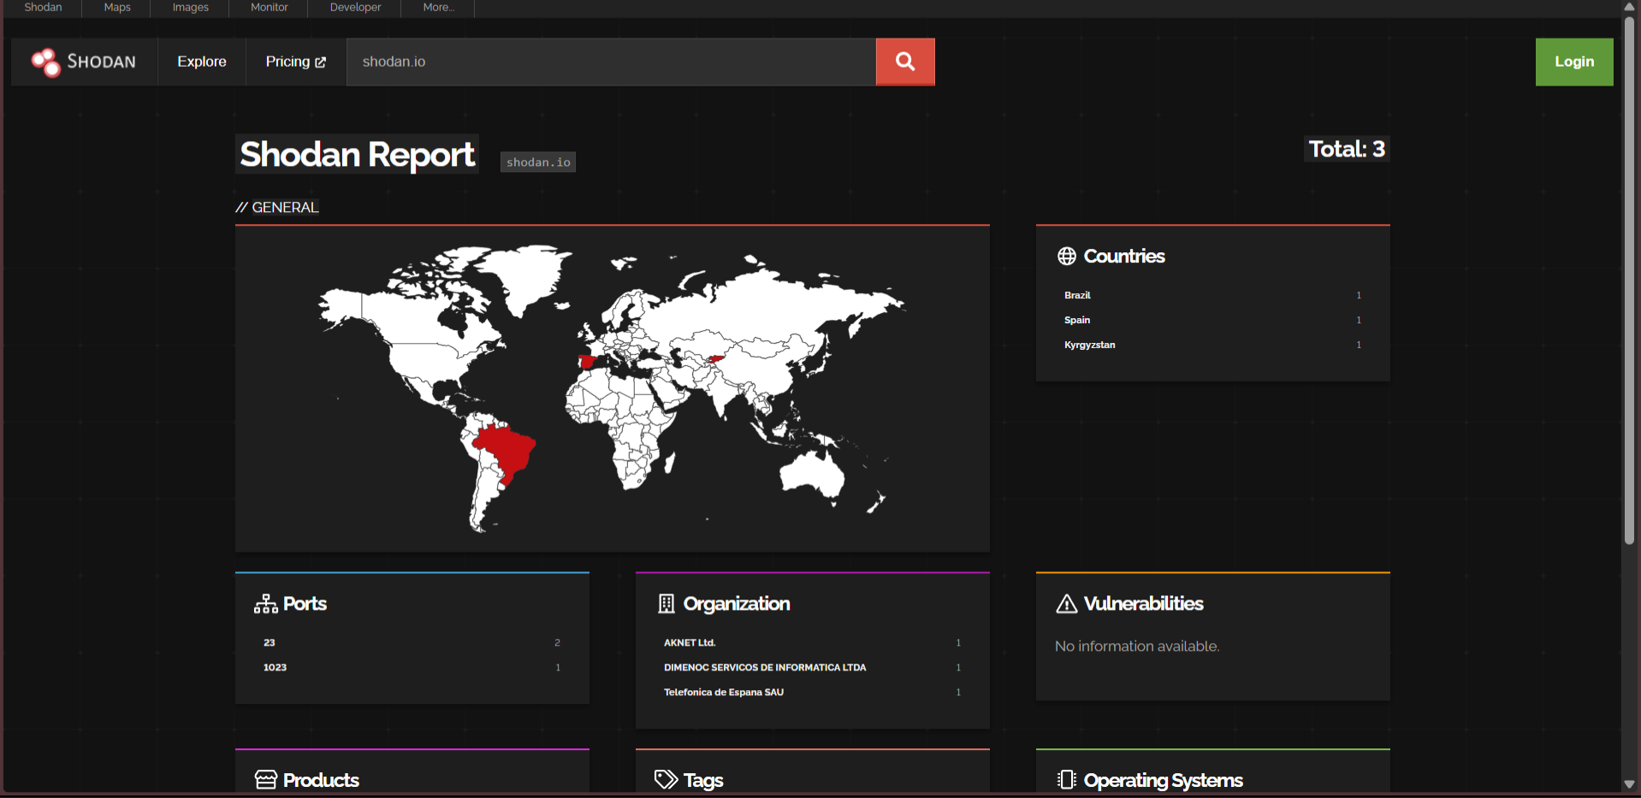Open the Explore page

coord(202,62)
